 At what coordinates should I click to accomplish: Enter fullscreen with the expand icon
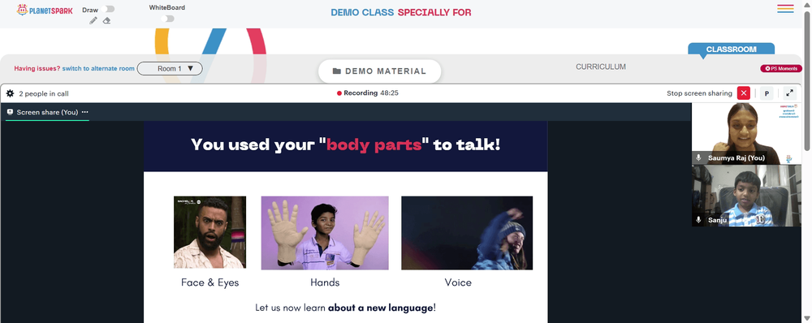coord(790,93)
